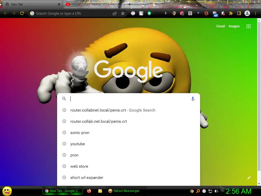This screenshot has width=261, height=196.
Task: Switch to Chrome from the taskbar
Action: tap(63, 191)
